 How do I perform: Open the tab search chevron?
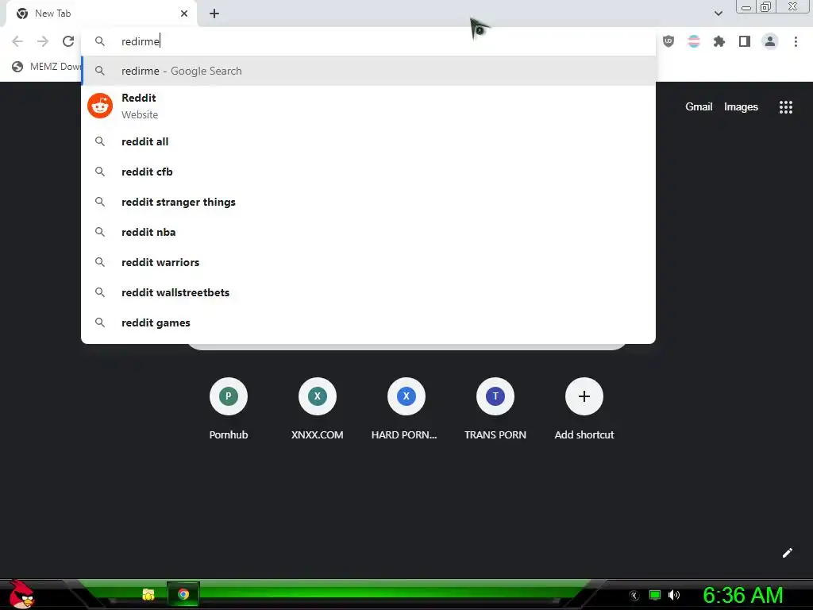pyautogui.click(x=718, y=14)
